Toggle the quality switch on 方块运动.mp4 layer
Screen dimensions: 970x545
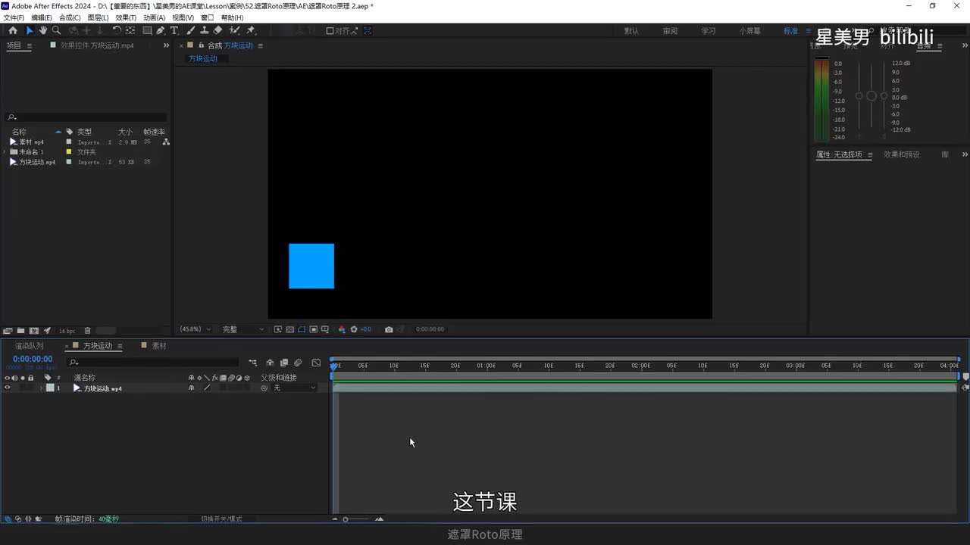pos(207,388)
